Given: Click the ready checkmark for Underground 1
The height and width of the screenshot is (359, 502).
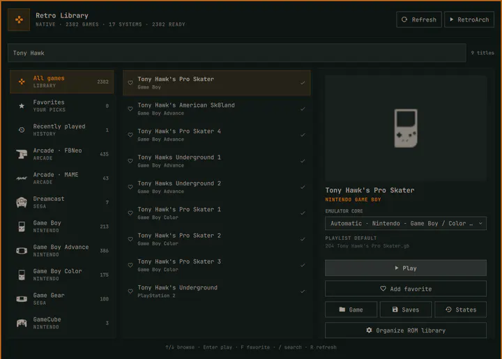Looking at the screenshot, I should tap(303, 161).
